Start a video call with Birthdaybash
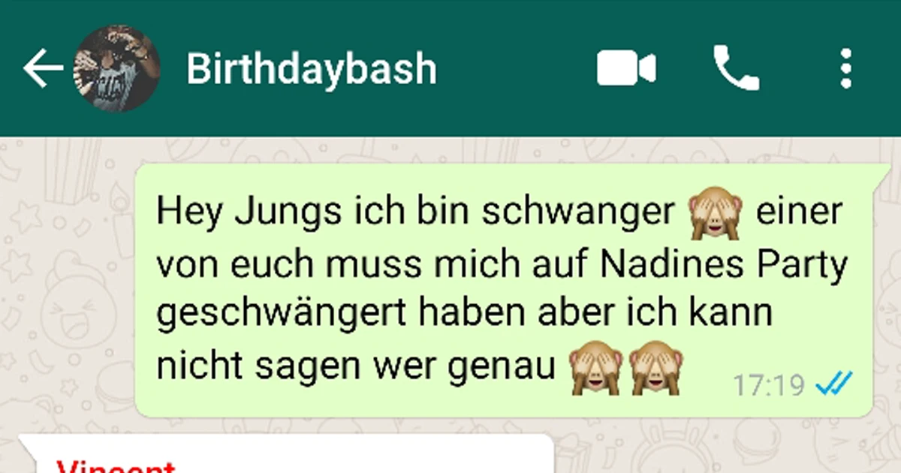901x473 pixels. click(x=626, y=69)
